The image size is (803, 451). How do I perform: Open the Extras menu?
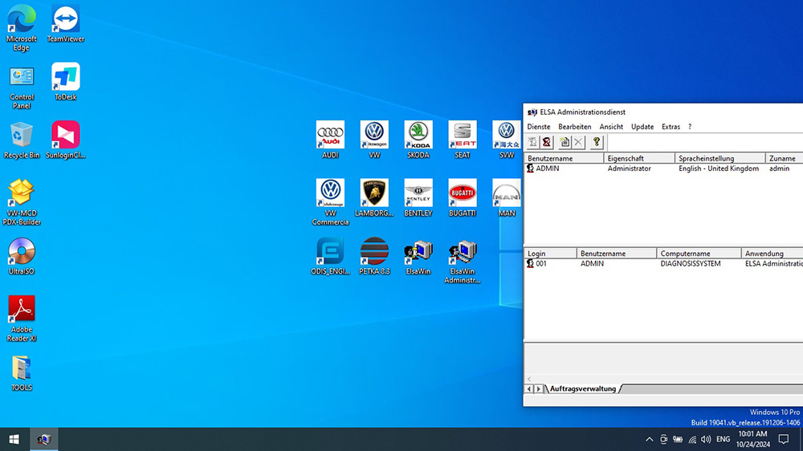click(x=671, y=127)
